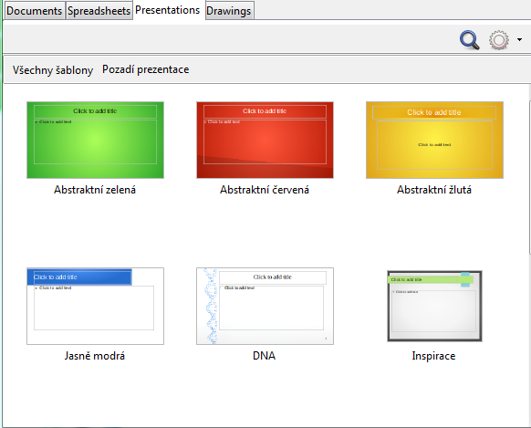Viewport: 531px width, 428px height.
Task: Select the Abstraktní žlutá template thumbnail
Action: tap(434, 140)
